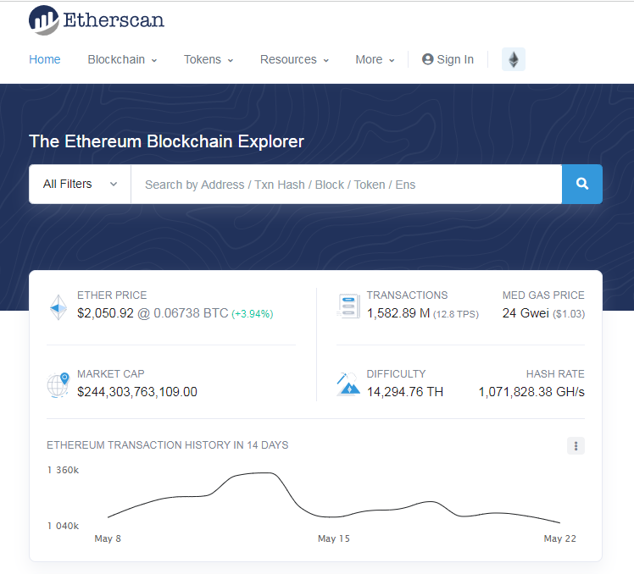Click the Ether price $2,050.92 value
The width and height of the screenshot is (634, 574).
pyautogui.click(x=105, y=313)
